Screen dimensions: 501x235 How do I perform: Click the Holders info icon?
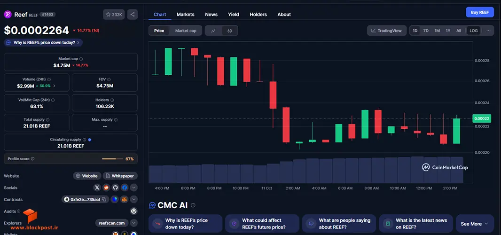112,100
